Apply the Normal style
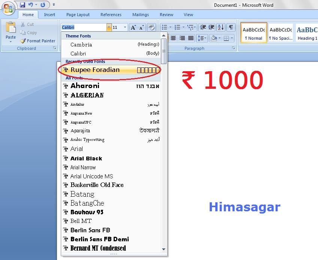 (x=254, y=33)
